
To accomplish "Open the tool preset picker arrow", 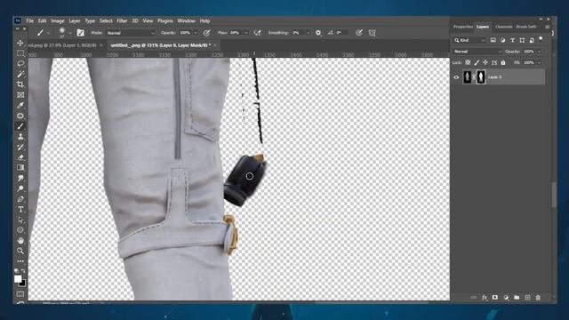I will click(x=48, y=33).
